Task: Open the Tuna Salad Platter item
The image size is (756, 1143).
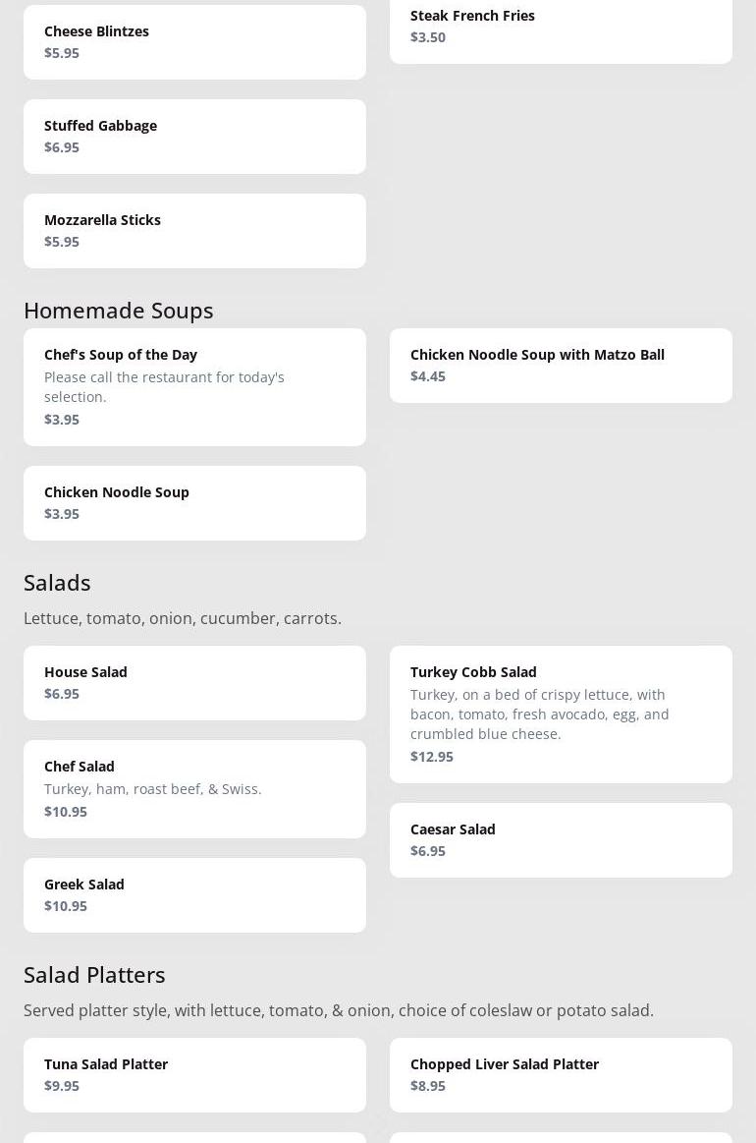Action: pos(194,1074)
